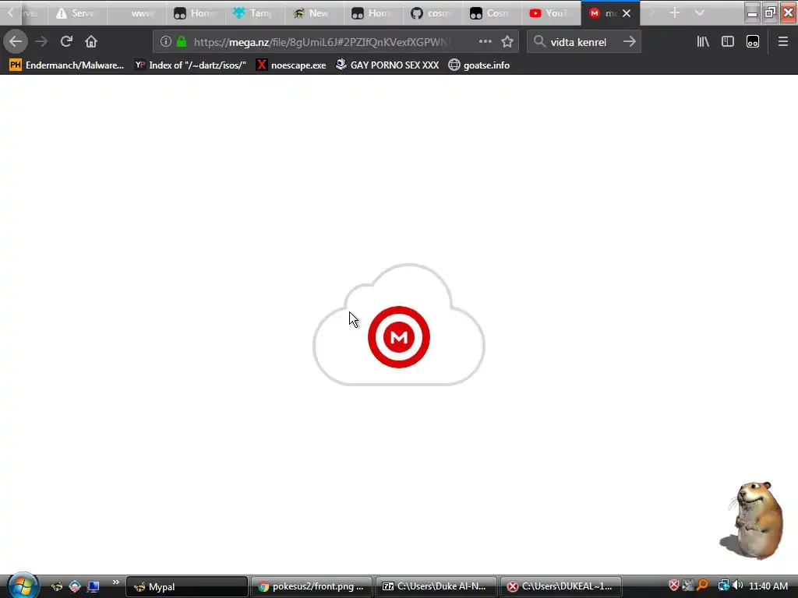Expand the quick launch overflow chevron
Image resolution: width=798 pixels, height=598 pixels.
[115, 582]
